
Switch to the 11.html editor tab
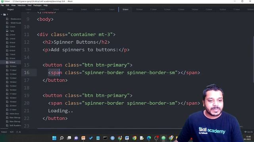click(x=153, y=9)
